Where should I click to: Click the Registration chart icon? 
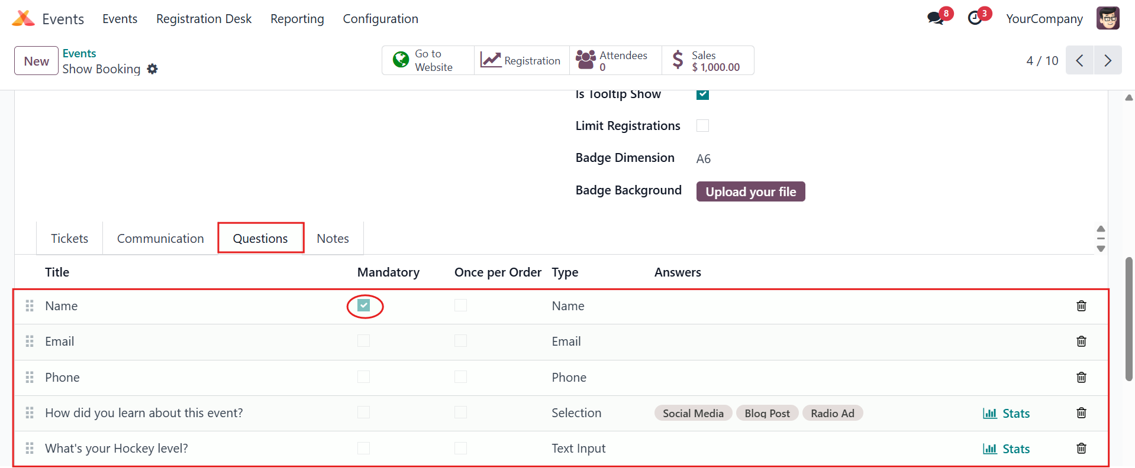pyautogui.click(x=491, y=60)
